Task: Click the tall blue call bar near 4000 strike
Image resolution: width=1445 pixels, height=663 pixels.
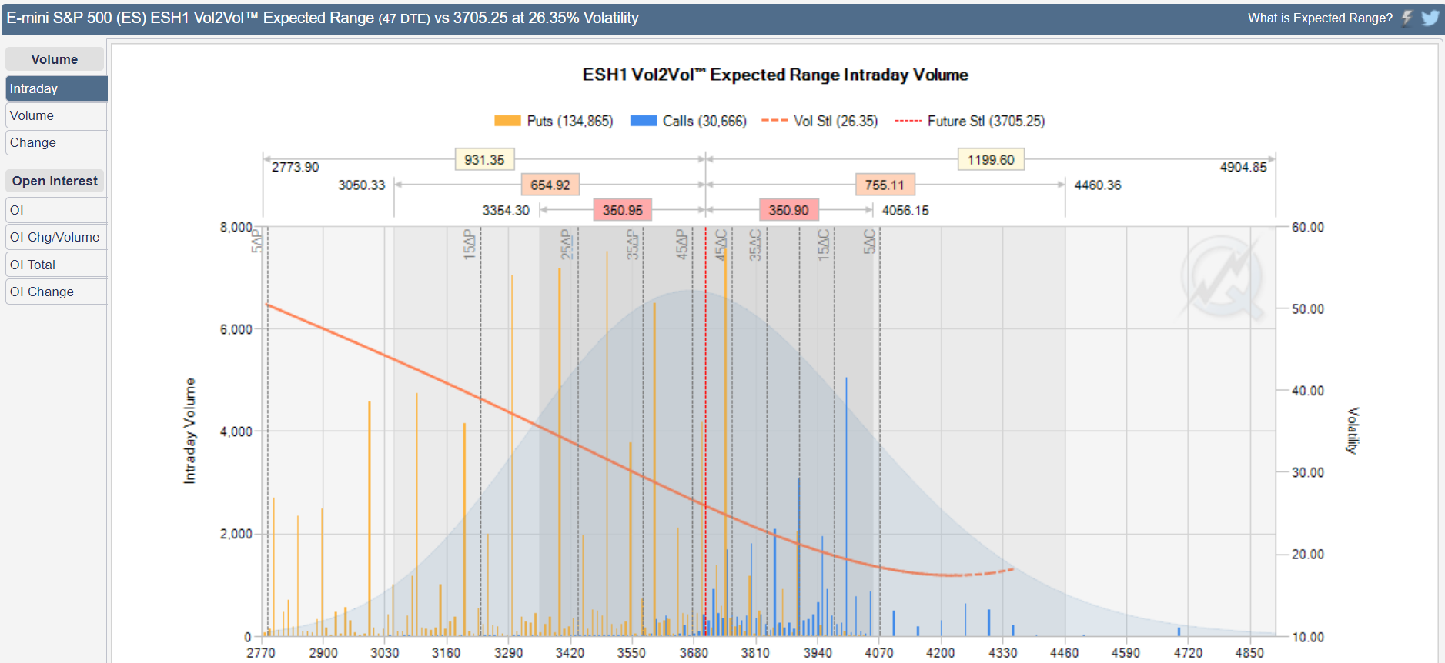Action: pyautogui.click(x=846, y=506)
